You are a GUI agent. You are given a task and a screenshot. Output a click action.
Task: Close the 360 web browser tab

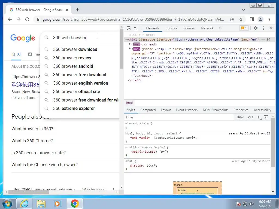(67, 10)
